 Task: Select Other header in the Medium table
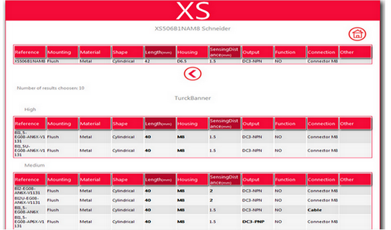pyautogui.click(x=356, y=180)
